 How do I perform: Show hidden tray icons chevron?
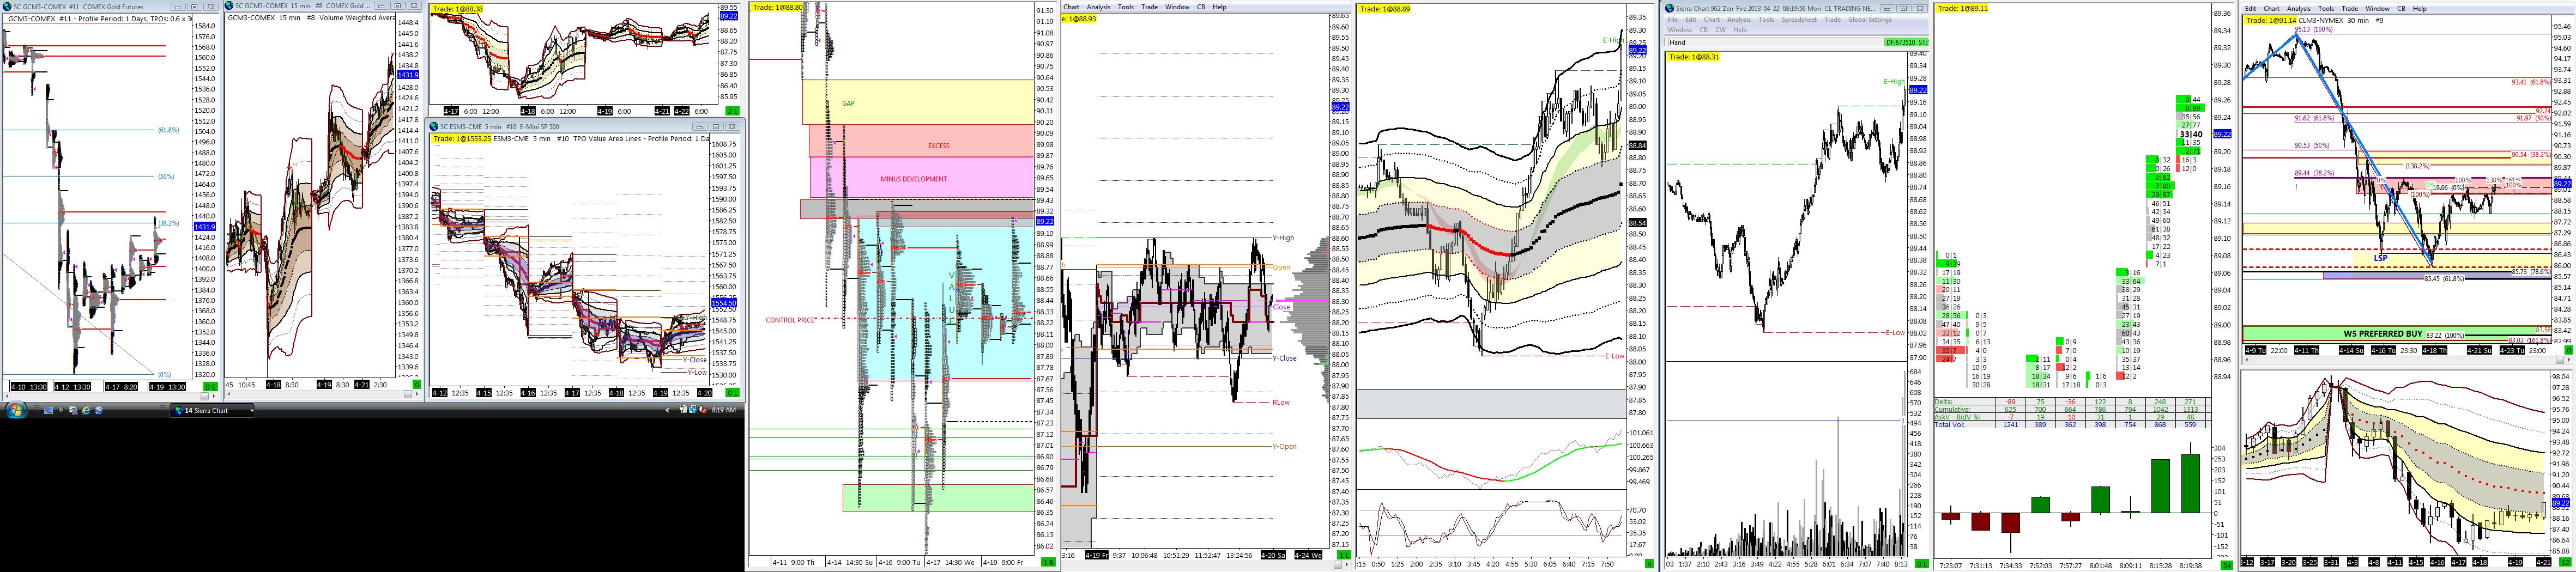[668, 410]
